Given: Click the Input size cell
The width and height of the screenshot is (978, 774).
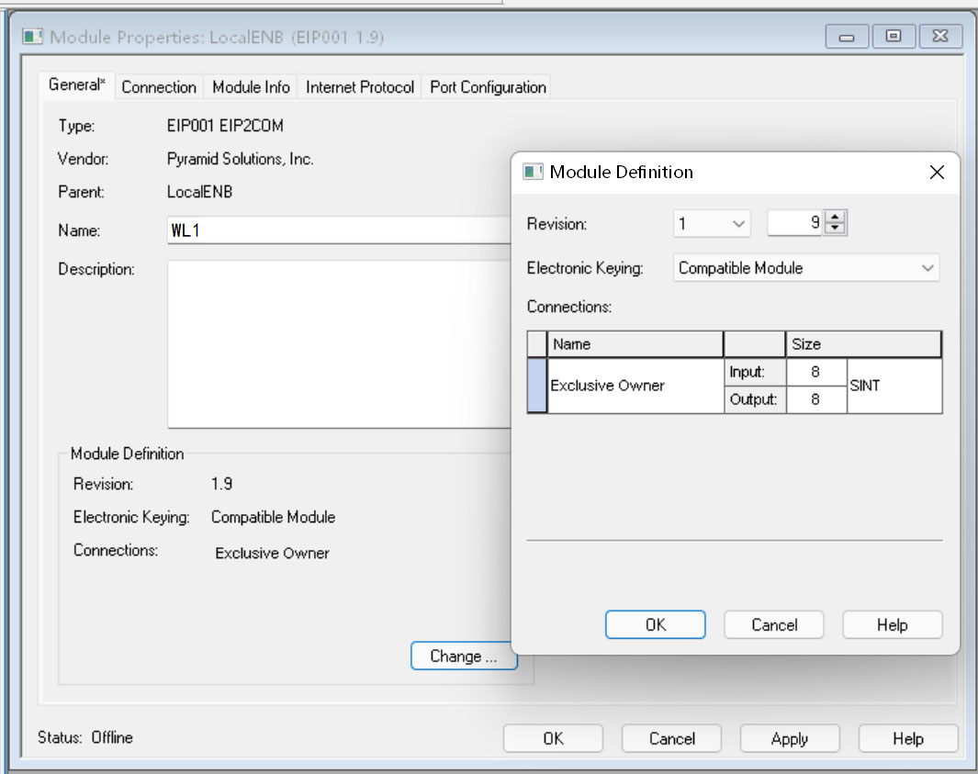Looking at the screenshot, I should click(x=815, y=372).
